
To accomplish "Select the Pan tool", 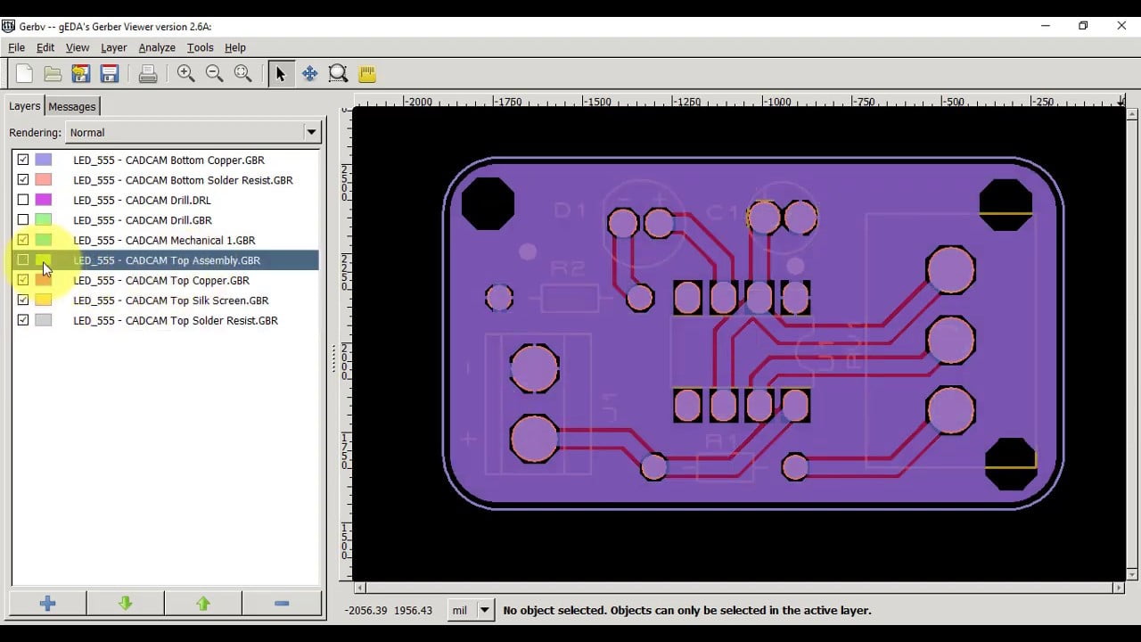I will (309, 74).
